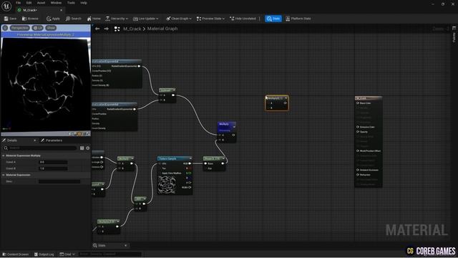Click the Search toolbar button
458x258 pixels.
click(73, 19)
